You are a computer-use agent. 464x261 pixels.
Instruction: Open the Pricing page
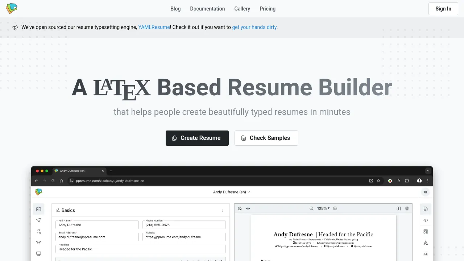coord(268,9)
